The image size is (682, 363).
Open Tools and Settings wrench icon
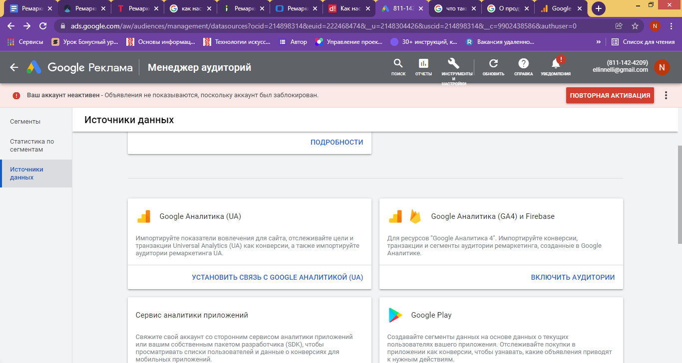453,63
